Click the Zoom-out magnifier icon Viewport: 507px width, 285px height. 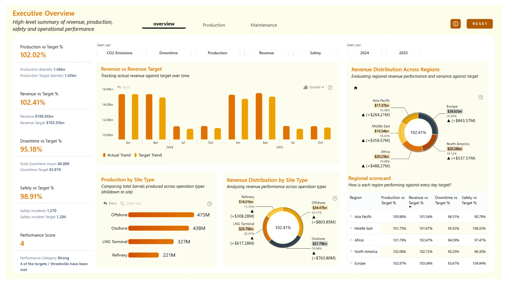(x=122, y=203)
